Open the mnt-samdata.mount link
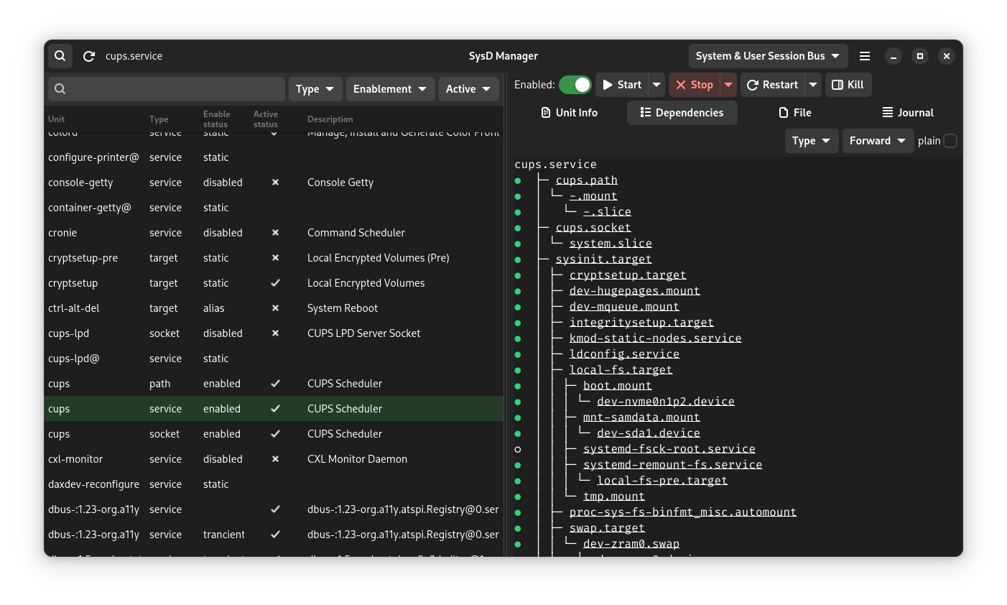The height and width of the screenshot is (605, 1007). [641, 417]
